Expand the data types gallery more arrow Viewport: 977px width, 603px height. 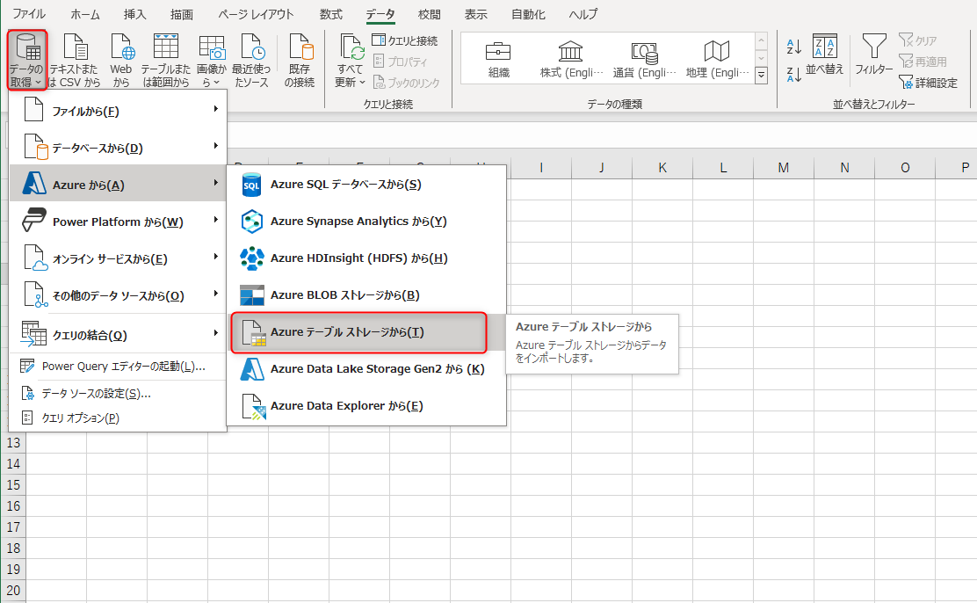761,76
